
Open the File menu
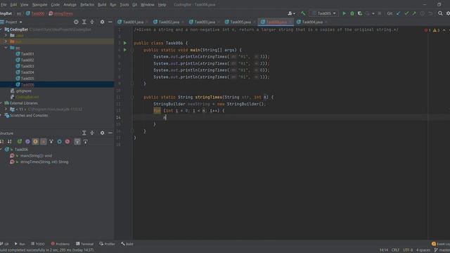4,5
